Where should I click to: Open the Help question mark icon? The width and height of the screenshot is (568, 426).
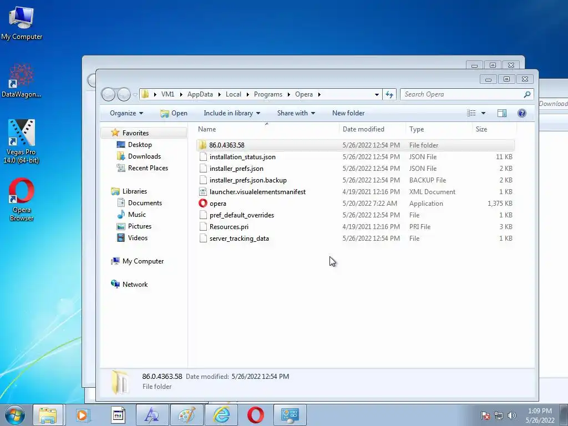click(521, 113)
